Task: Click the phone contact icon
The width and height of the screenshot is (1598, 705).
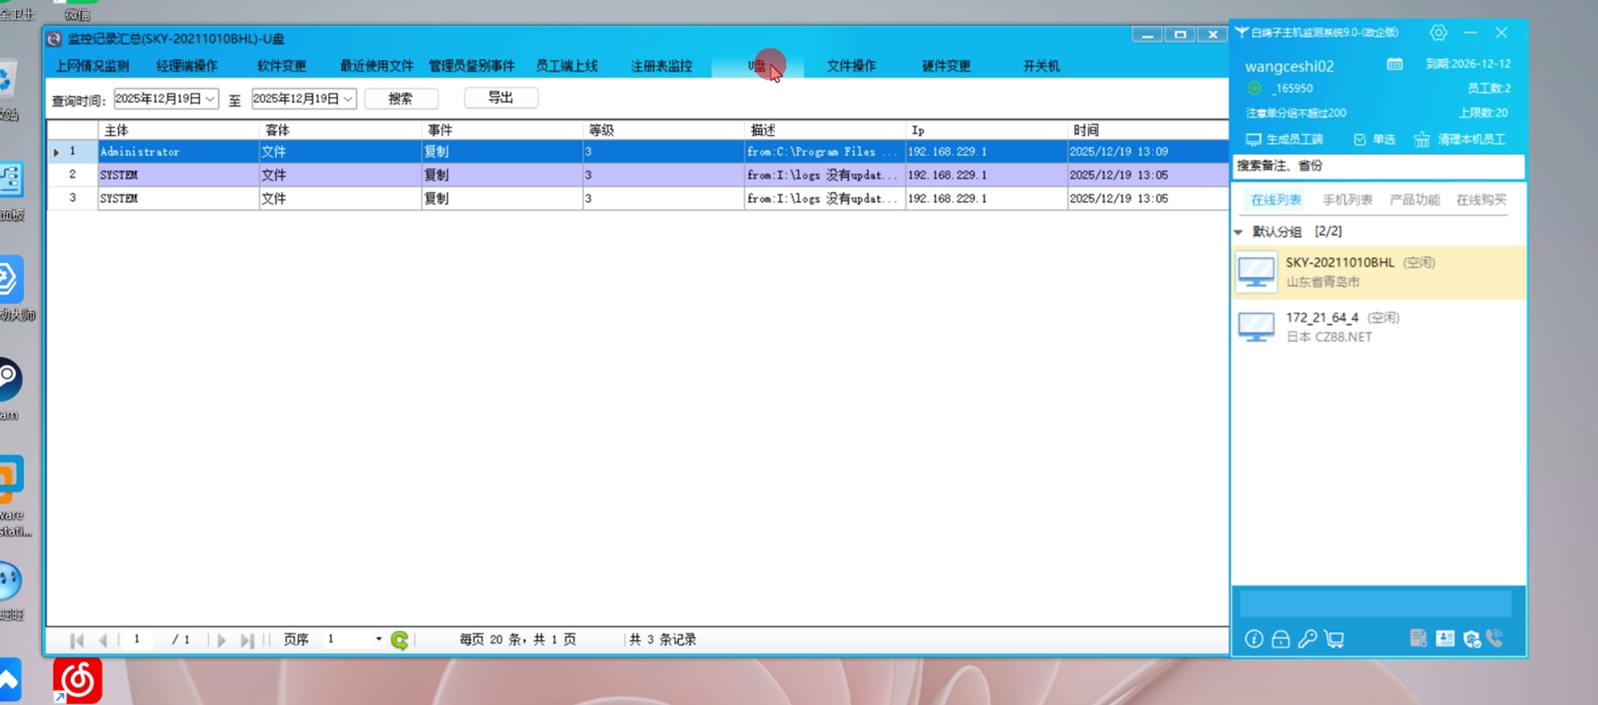Action: [x=1495, y=639]
